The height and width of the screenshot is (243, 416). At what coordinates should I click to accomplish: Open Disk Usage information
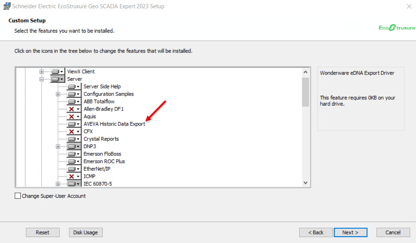pos(86,233)
